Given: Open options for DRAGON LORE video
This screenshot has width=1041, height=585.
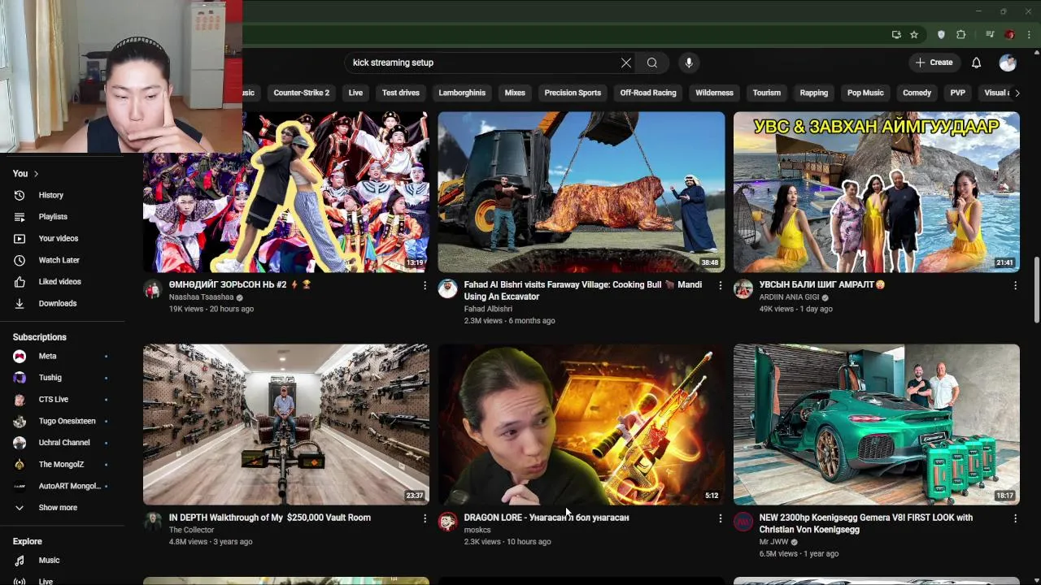Looking at the screenshot, I should pos(720,518).
